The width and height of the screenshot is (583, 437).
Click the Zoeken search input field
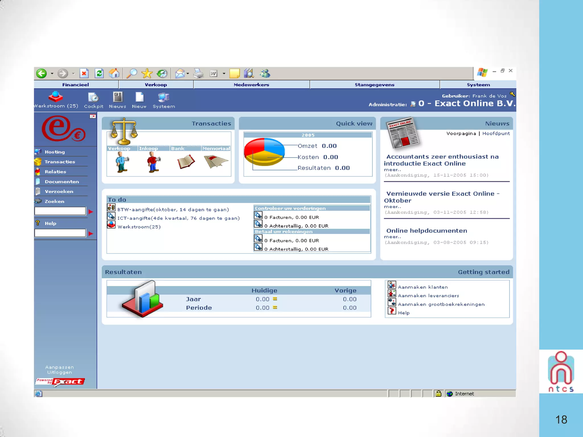60,211
